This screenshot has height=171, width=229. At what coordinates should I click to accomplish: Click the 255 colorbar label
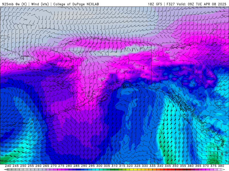pyautogui.click(x=31, y=166)
